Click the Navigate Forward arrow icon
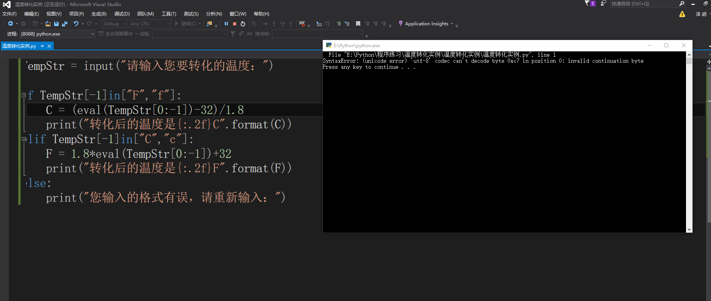This screenshot has width=711, height=301. pos(23,24)
